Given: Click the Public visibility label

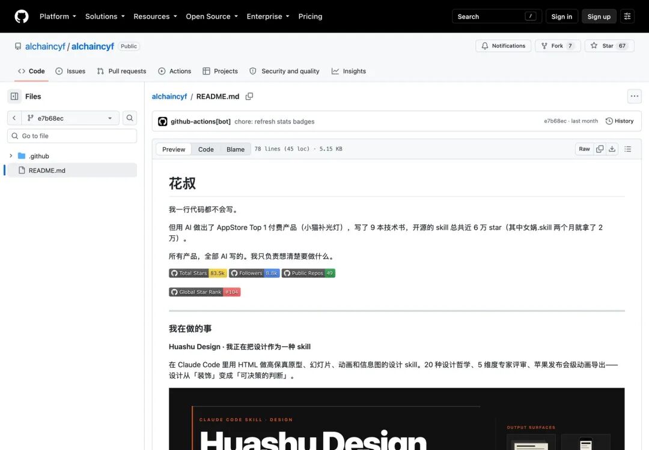Looking at the screenshot, I should pyautogui.click(x=129, y=46).
